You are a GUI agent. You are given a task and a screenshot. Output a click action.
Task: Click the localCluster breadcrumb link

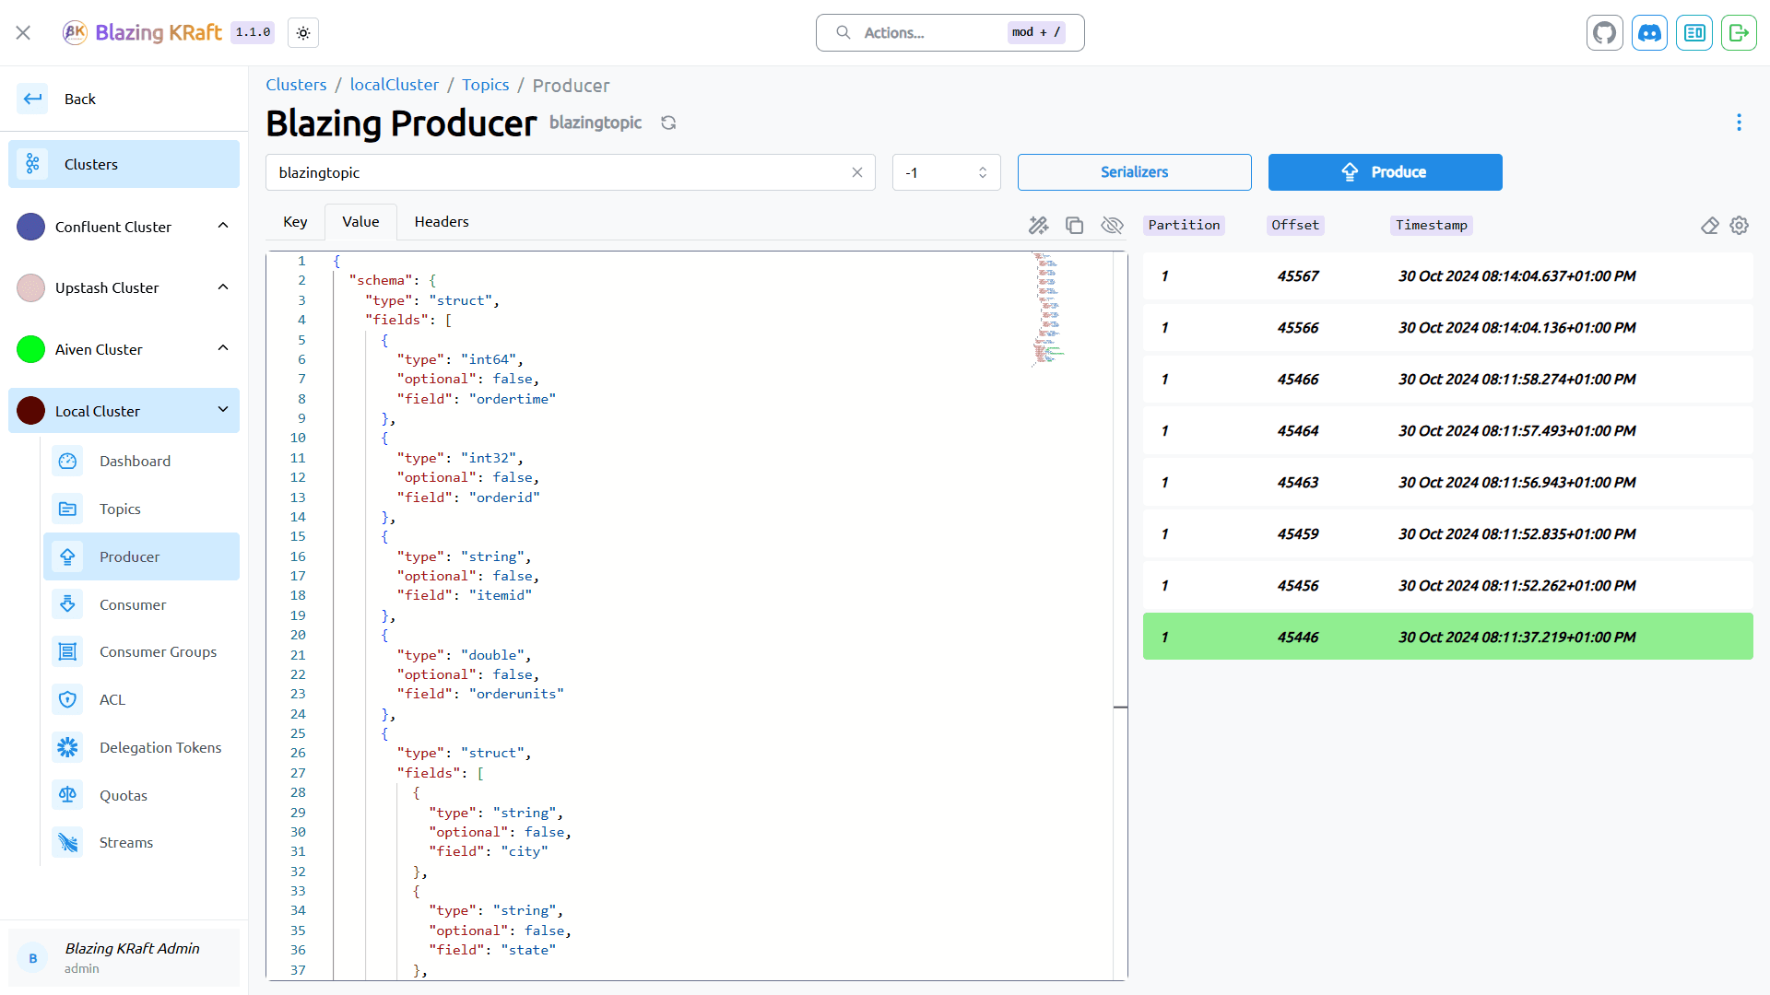395,85
